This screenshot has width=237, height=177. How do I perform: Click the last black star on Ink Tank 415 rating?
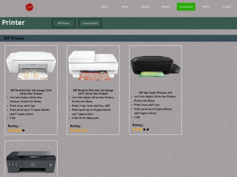pos(148,129)
